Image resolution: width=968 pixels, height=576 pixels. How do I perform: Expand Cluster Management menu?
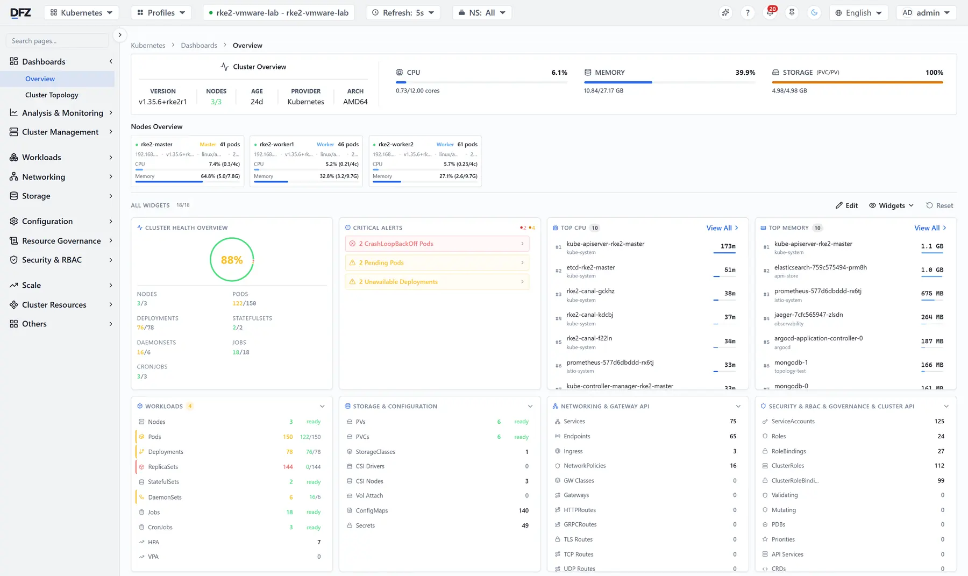coord(61,132)
